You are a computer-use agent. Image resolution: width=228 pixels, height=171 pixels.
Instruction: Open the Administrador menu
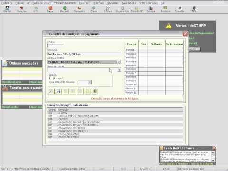129,3
